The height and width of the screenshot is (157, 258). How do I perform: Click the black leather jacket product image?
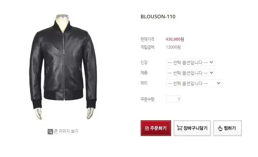pos(63,66)
